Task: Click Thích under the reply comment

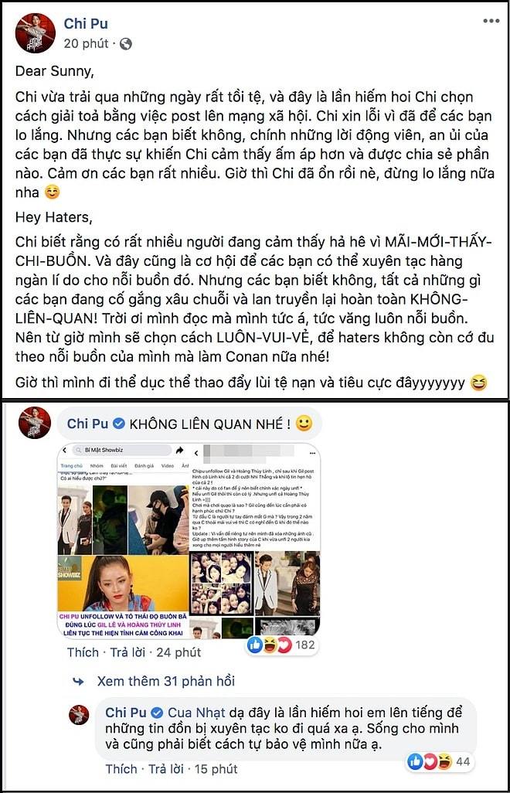Action: (121, 769)
